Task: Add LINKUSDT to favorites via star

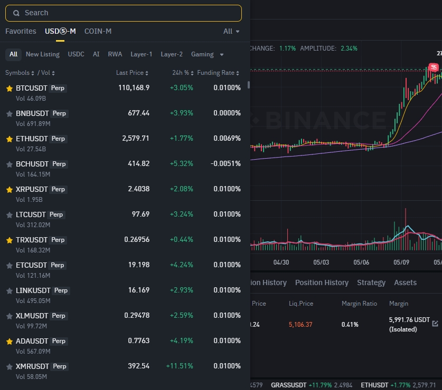Action: pyautogui.click(x=10, y=291)
